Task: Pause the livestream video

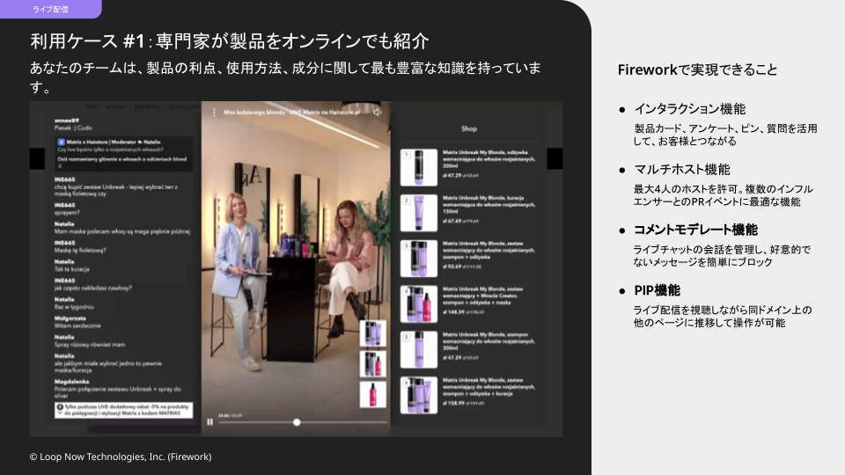Action: pos(209,422)
